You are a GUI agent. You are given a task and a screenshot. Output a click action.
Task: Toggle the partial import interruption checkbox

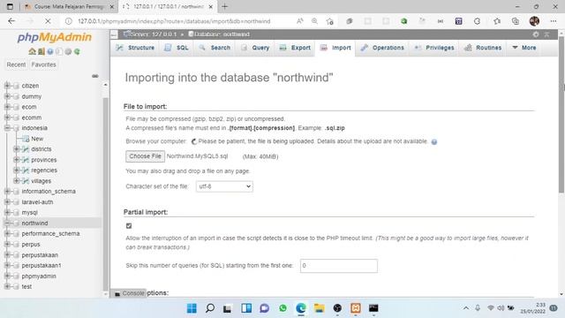click(129, 226)
